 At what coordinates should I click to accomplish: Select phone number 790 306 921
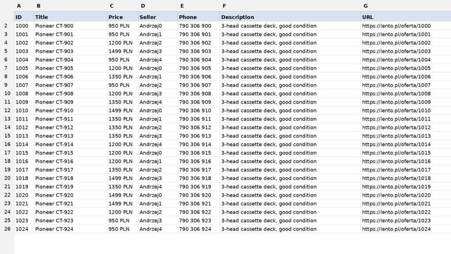click(x=199, y=204)
